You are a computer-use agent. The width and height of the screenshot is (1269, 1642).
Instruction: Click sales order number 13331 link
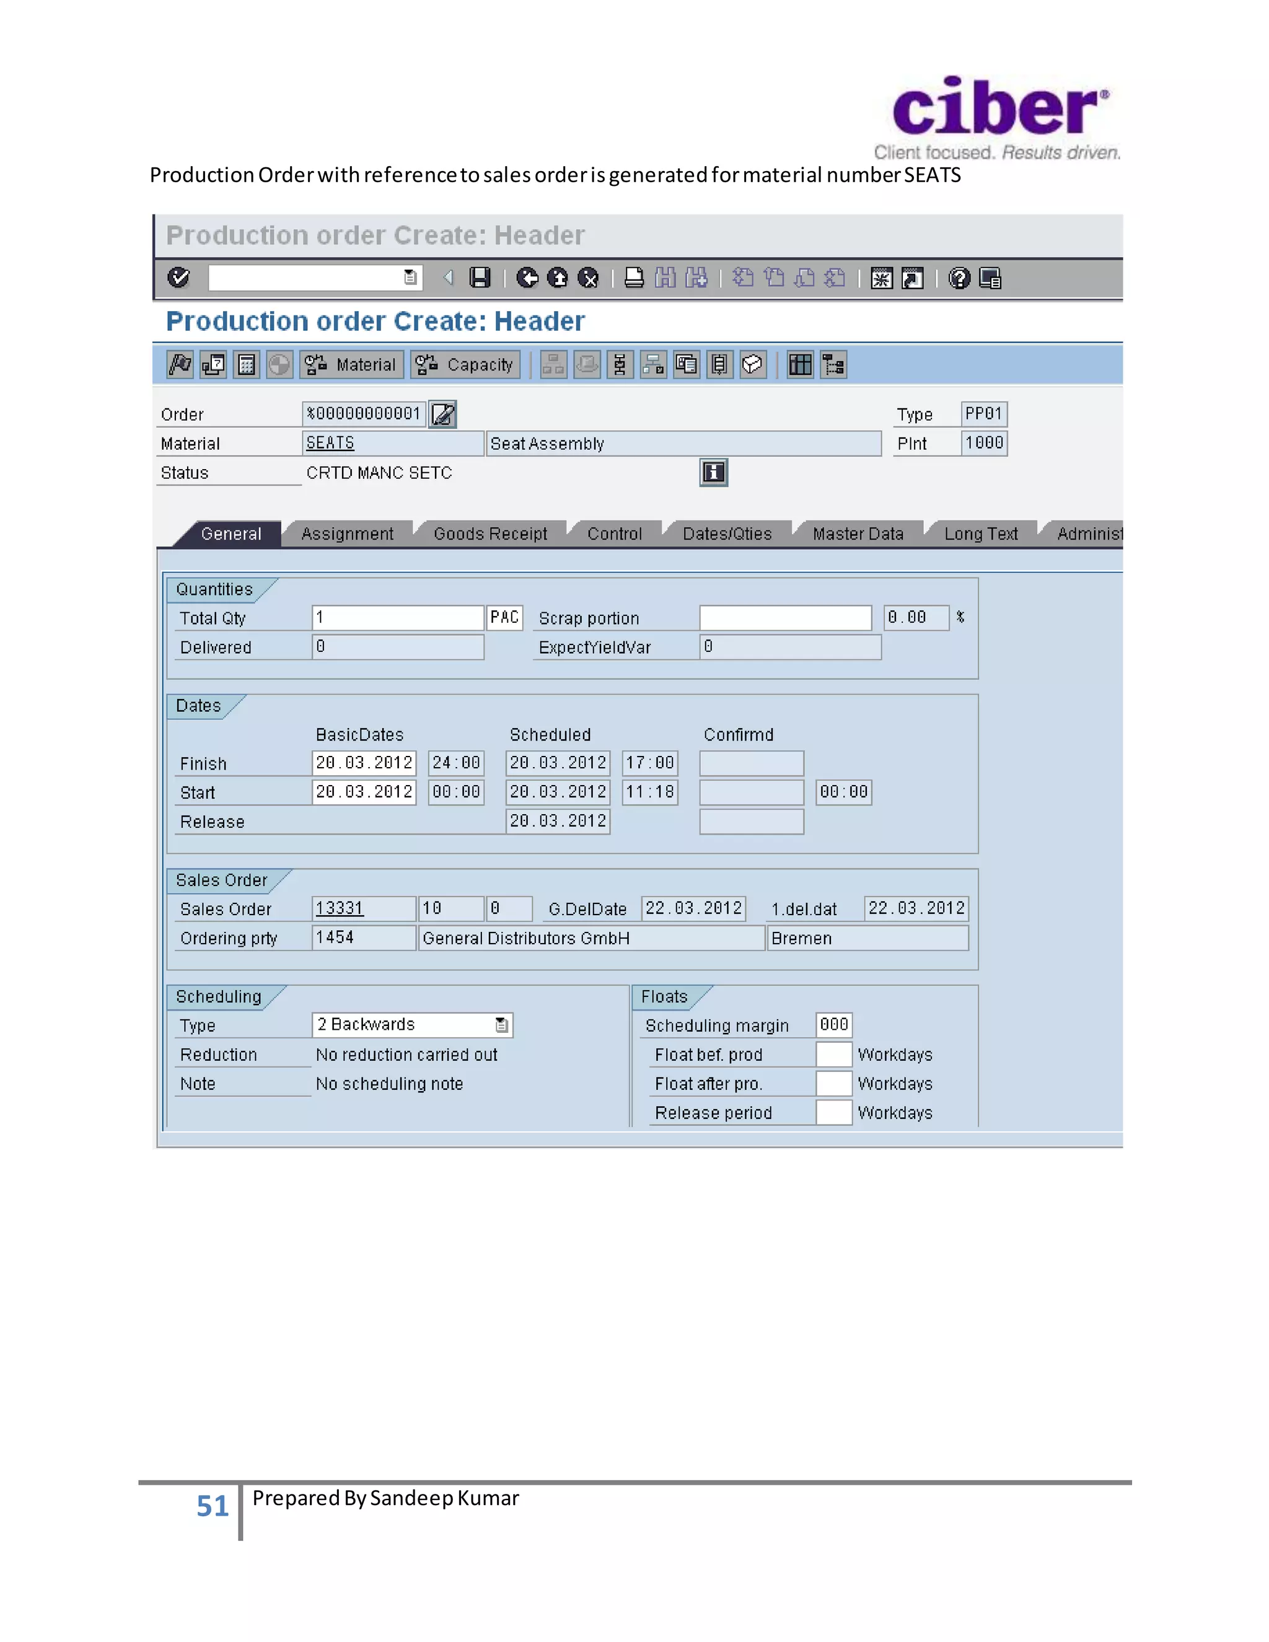point(339,908)
